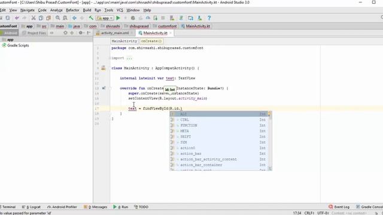Click the Replace icon in toolbar
The height and width of the screenshot is (215, 383).
point(65,18)
